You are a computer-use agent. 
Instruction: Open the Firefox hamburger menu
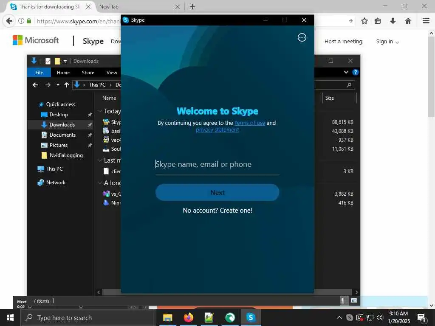click(x=426, y=21)
